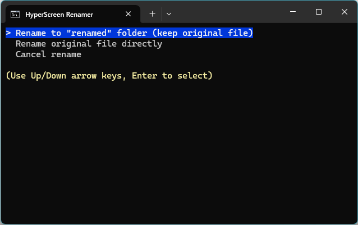Image resolution: width=358 pixels, height=225 pixels.
Task: Focus the empty black terminal area below the hint
Action: point(180,151)
